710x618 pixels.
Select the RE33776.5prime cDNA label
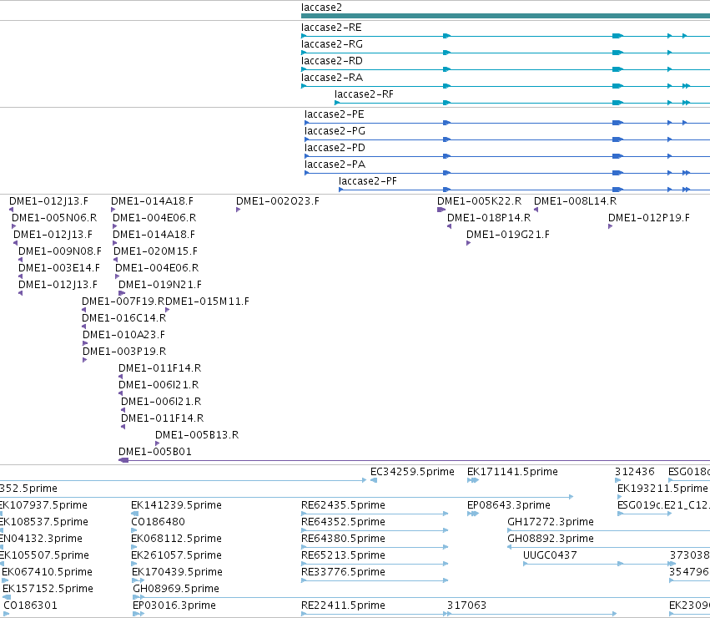[343, 573]
